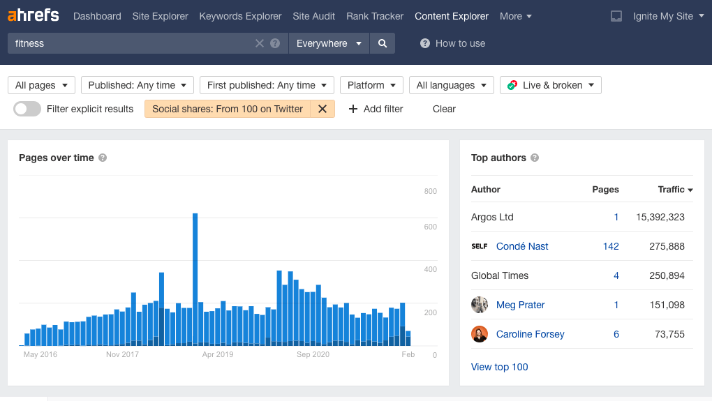Open notifications monitor icon in header
712x401 pixels.
tap(616, 16)
